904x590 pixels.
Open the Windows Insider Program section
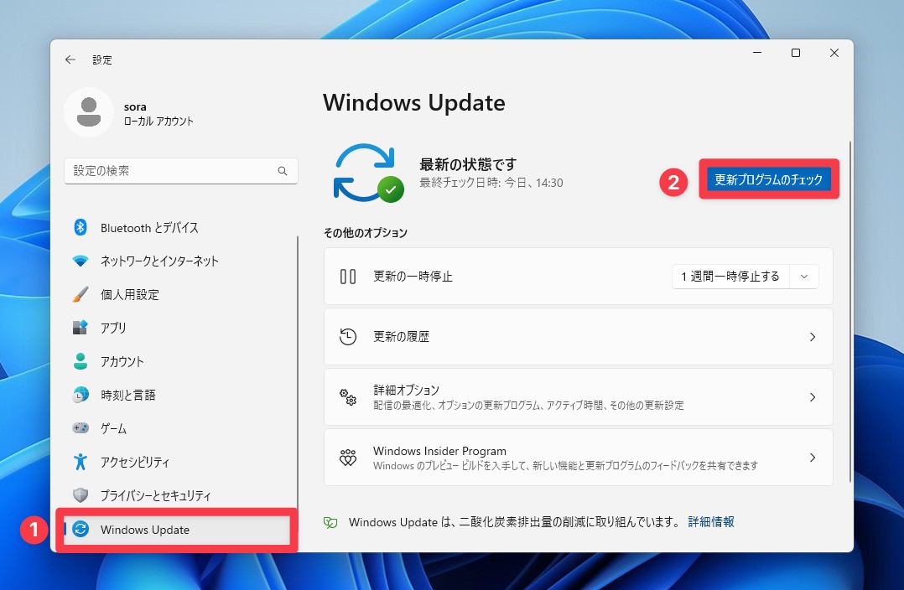(x=578, y=458)
